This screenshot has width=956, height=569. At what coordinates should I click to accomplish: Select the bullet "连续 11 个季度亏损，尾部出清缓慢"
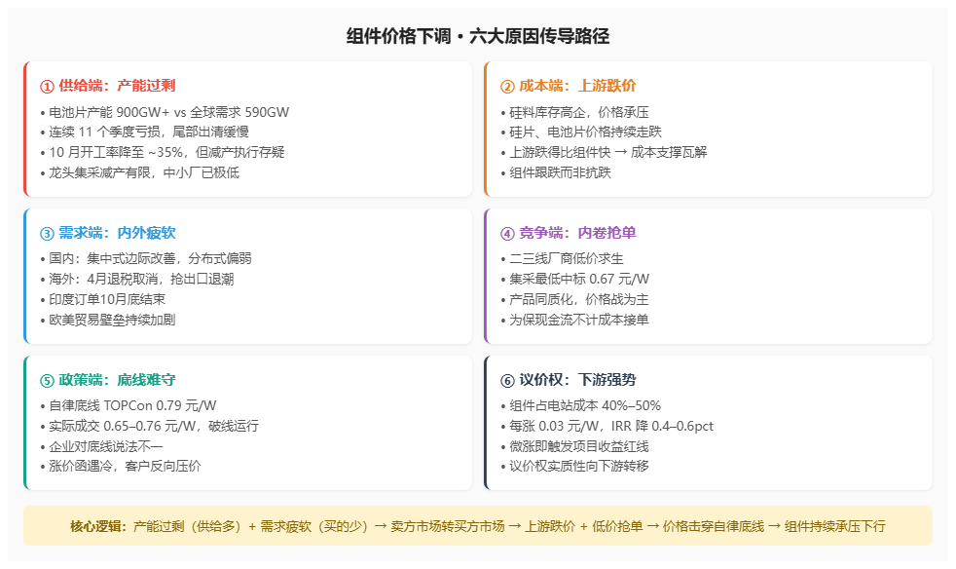(x=144, y=132)
